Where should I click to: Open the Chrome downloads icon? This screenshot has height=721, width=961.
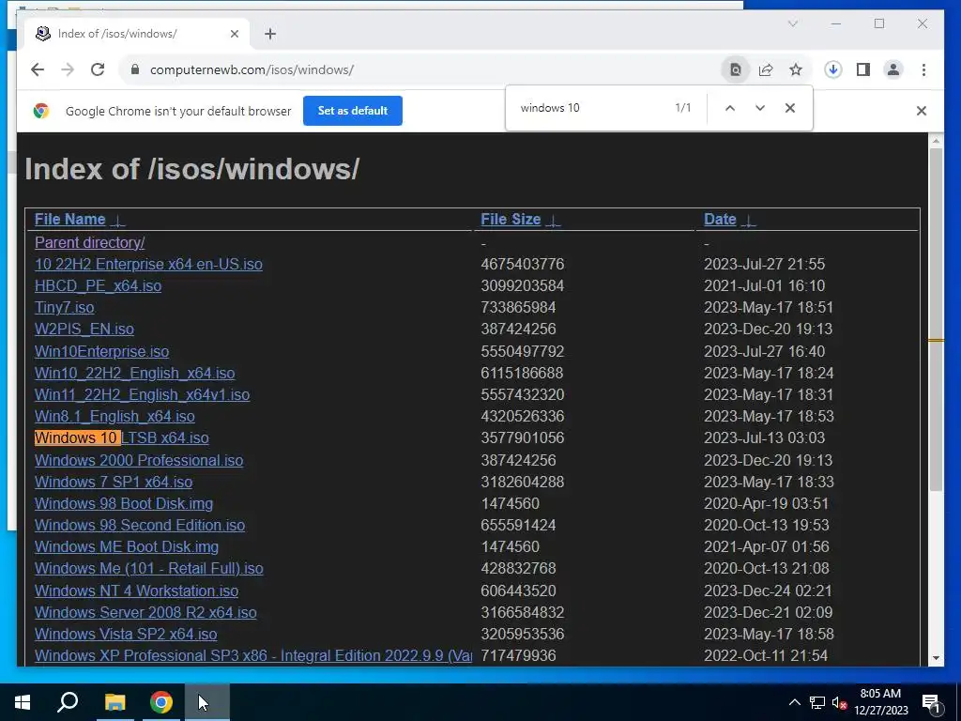click(833, 69)
